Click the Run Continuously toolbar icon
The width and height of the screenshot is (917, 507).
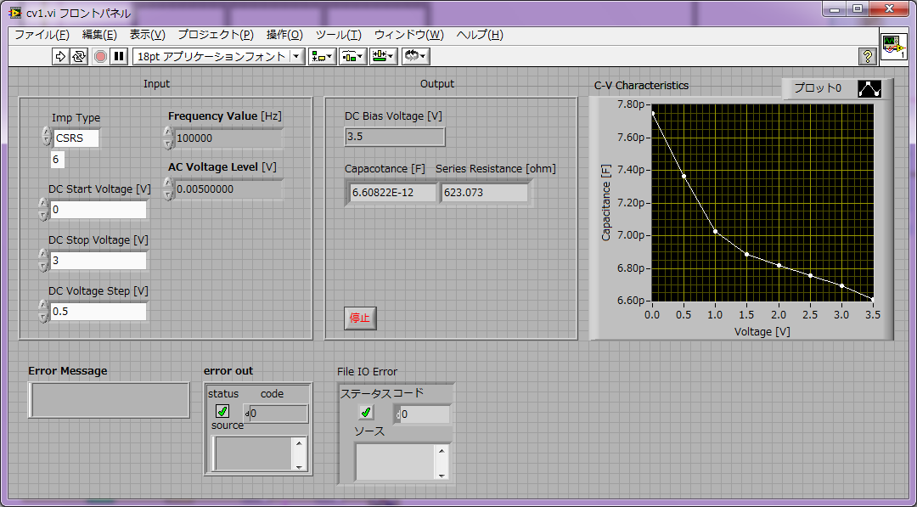pyautogui.click(x=79, y=56)
